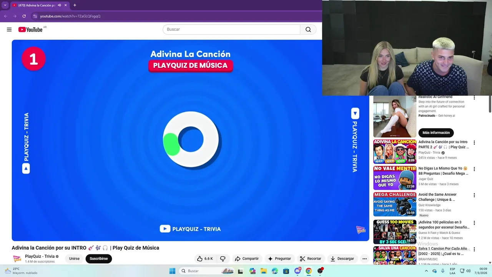Click the Quiz Knowledge channel name
The width and height of the screenshot is (492, 277).
click(x=429, y=205)
